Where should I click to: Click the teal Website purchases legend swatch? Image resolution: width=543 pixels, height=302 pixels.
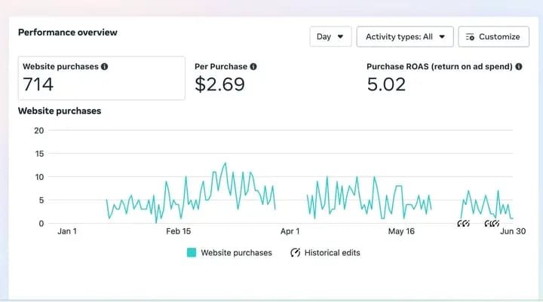point(192,252)
